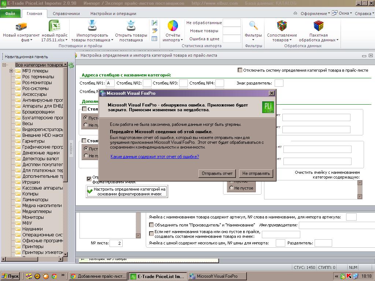
Task: Click the product matching Rubik's cube icon
Action: pos(282,26)
